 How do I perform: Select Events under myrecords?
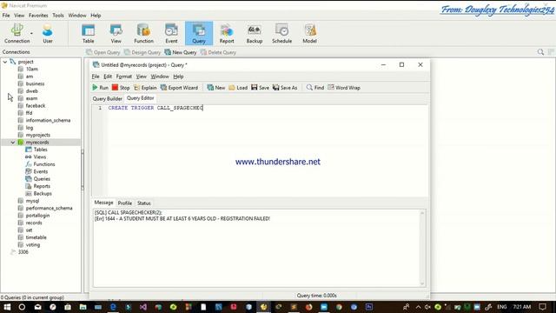[x=41, y=171]
